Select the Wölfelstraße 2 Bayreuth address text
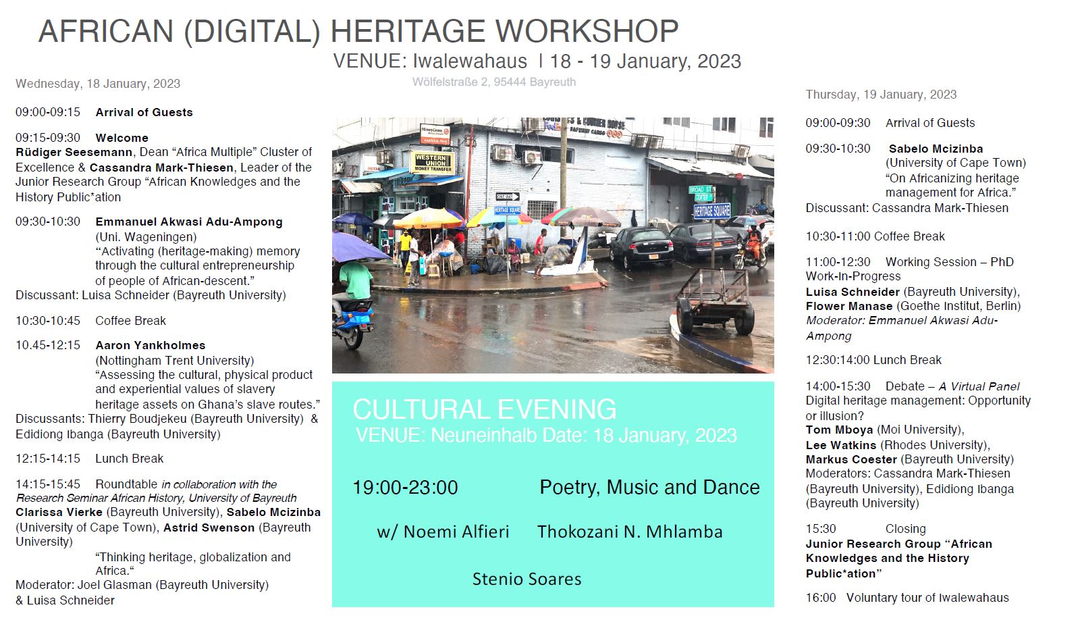Screen dimensions: 1078x618 [x=494, y=82]
